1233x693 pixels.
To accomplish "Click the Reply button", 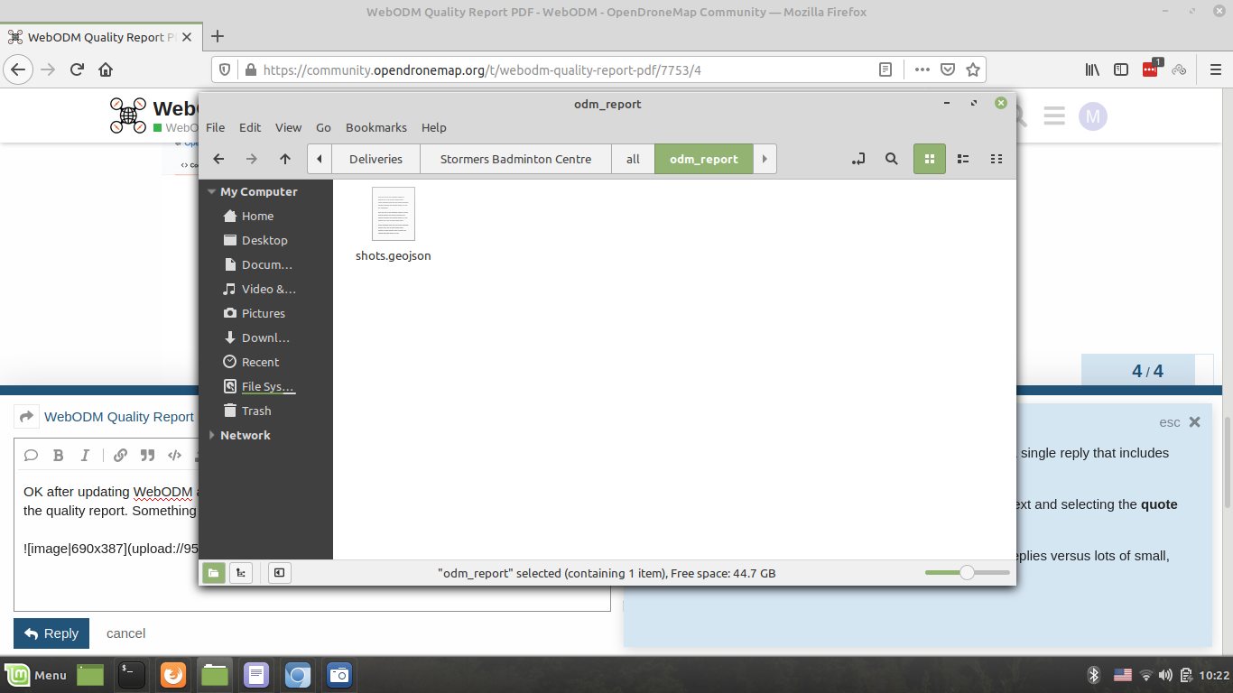I will point(51,633).
